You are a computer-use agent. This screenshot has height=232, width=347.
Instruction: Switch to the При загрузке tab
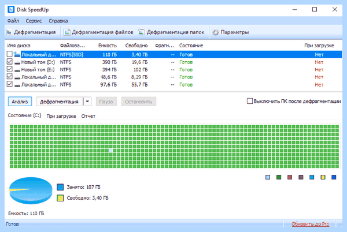61,116
